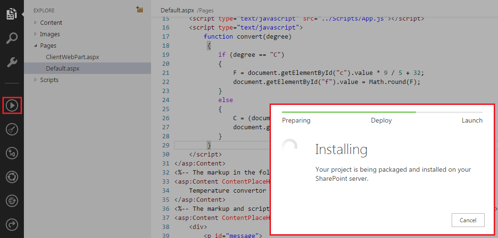Expand the Images folder arrow
This screenshot has height=238, width=498.
[x=35, y=34]
